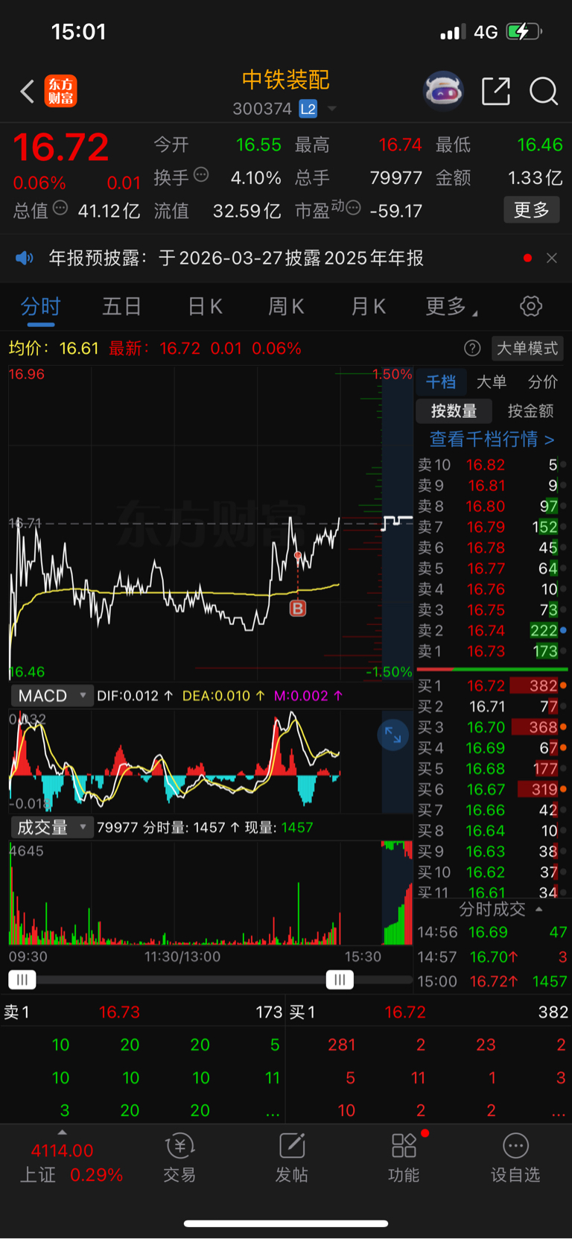Click the right range slider handle

pyautogui.click(x=340, y=980)
